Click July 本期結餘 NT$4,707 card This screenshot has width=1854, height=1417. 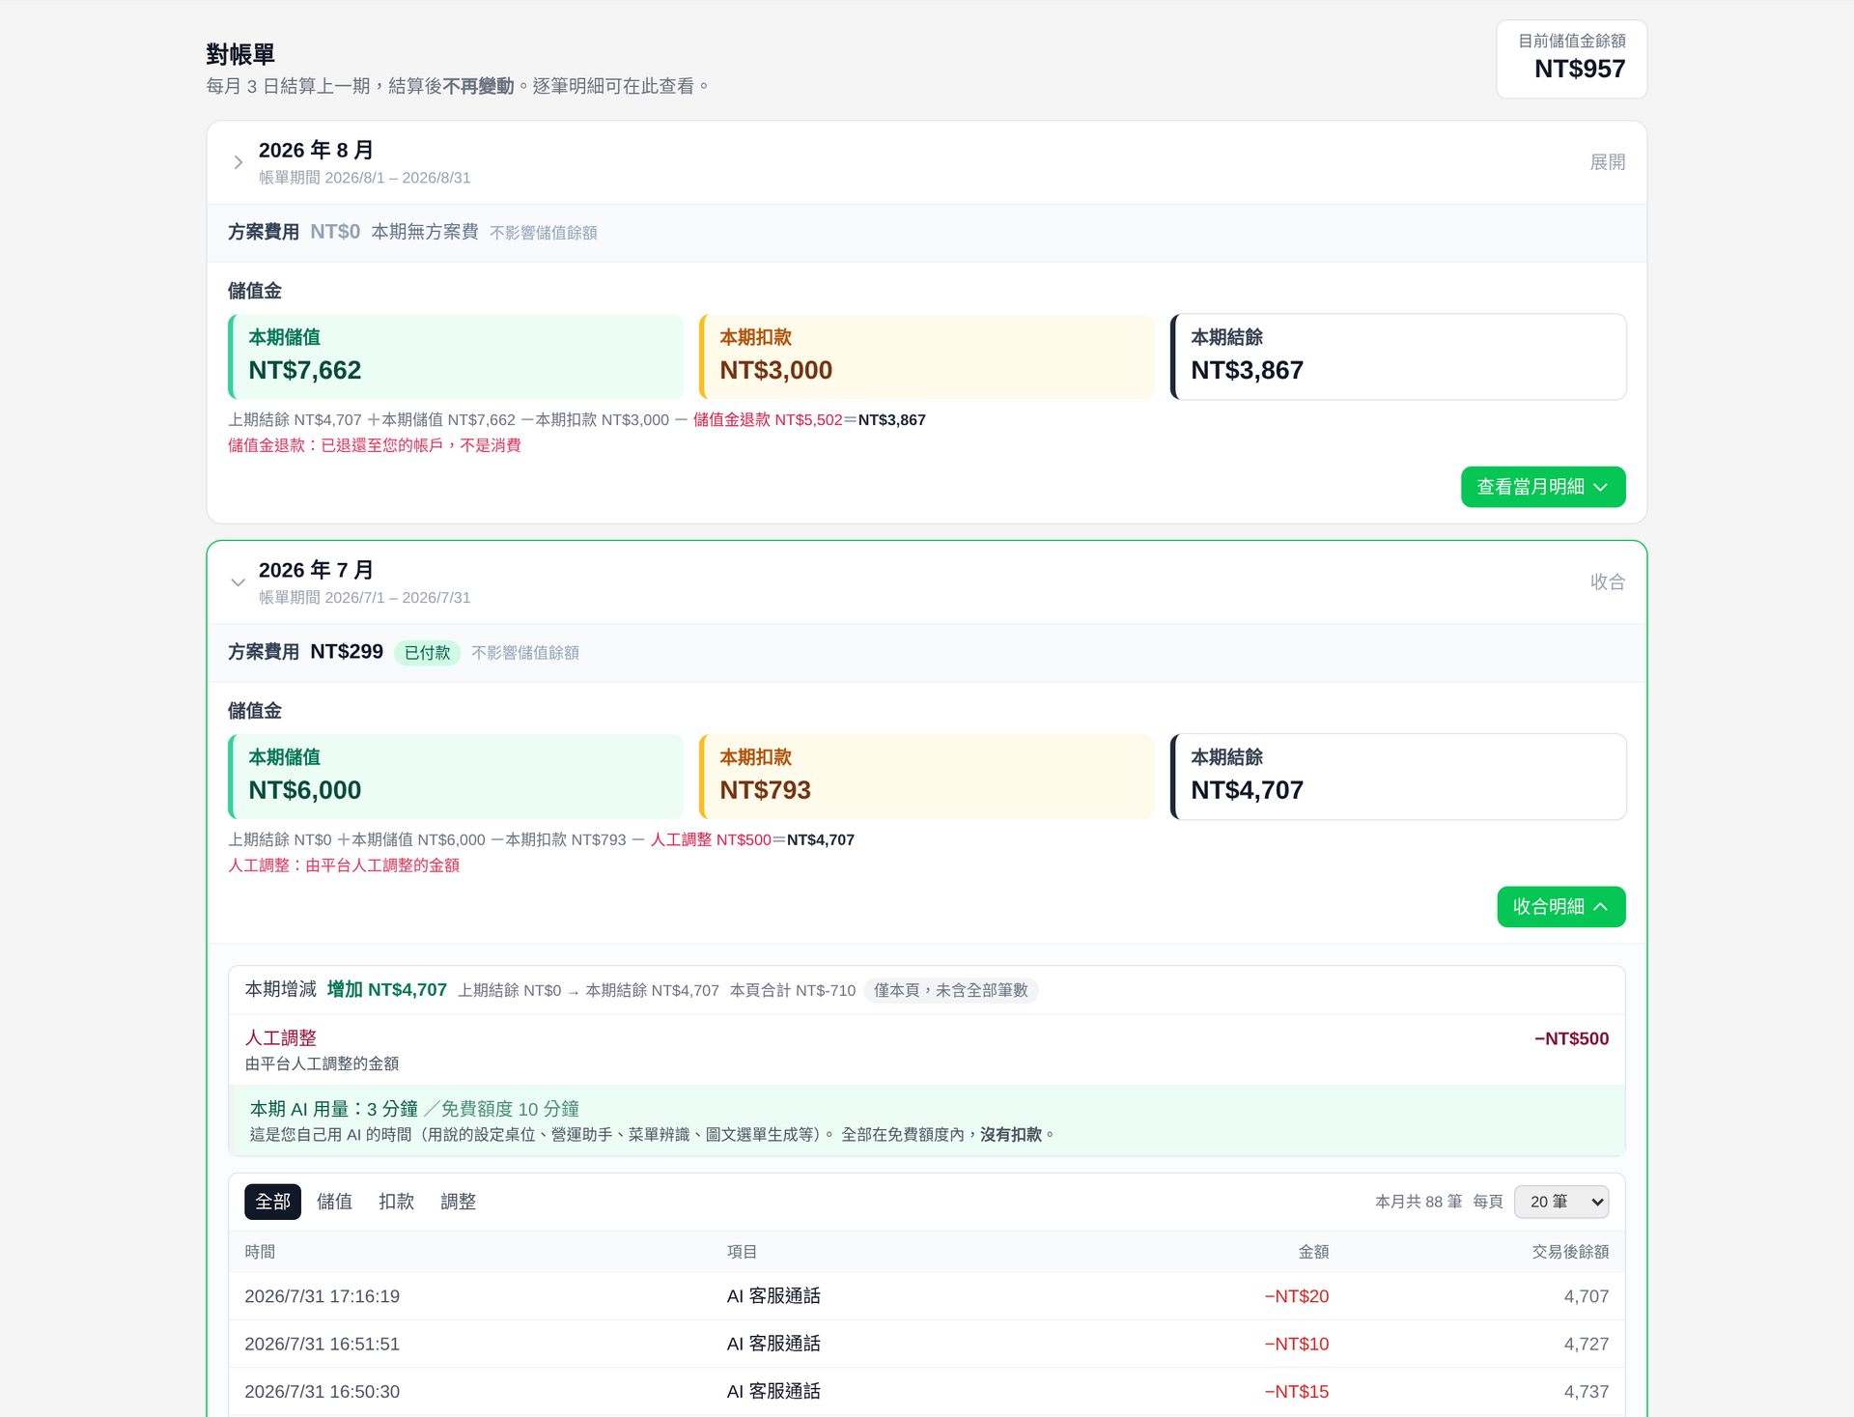pyautogui.click(x=1398, y=777)
